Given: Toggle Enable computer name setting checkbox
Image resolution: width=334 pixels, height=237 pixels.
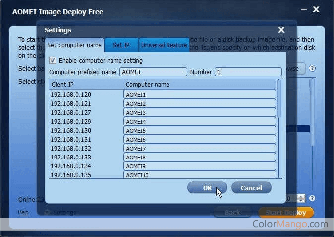Looking at the screenshot, I should (x=53, y=60).
